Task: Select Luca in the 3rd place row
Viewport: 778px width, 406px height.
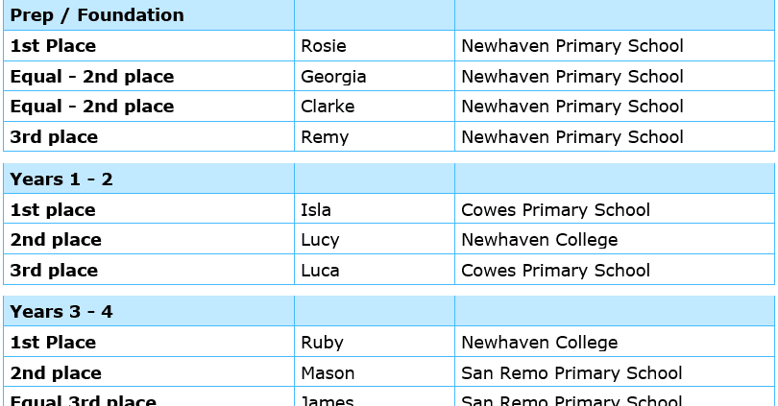Action: pyautogui.click(x=321, y=271)
